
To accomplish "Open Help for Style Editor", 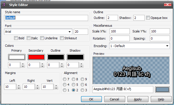I will point(161,99).
